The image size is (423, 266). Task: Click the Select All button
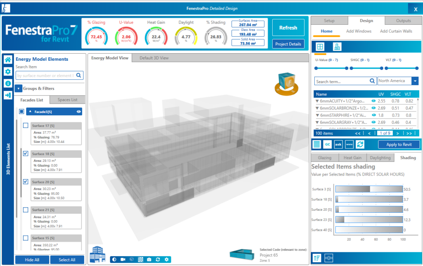pyautogui.click(x=67, y=260)
